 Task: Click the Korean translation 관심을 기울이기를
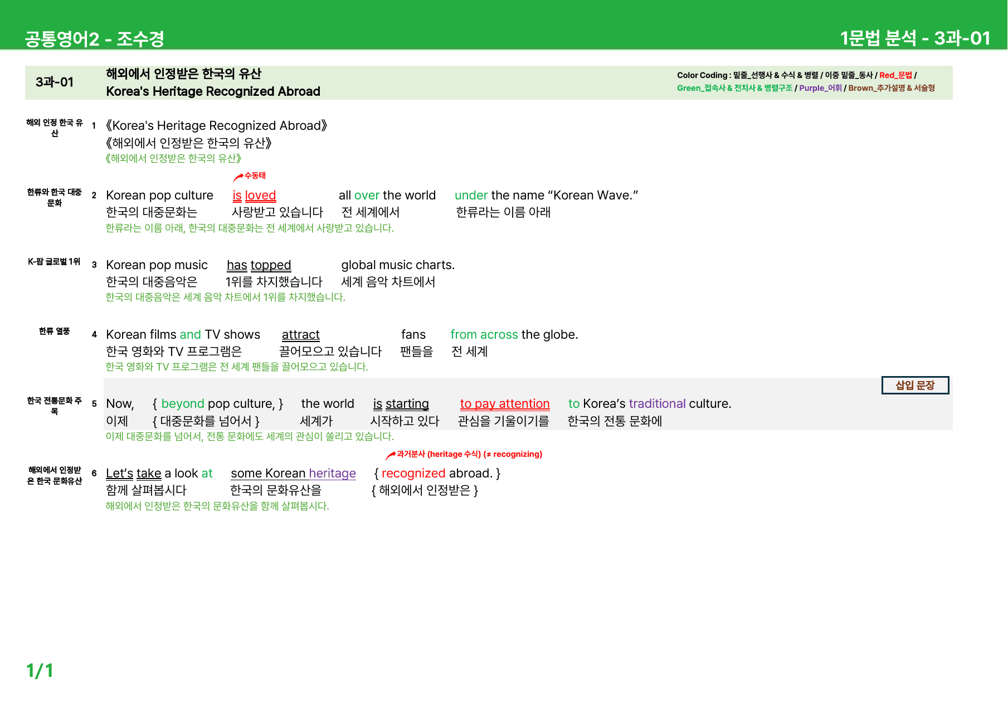[x=504, y=421]
